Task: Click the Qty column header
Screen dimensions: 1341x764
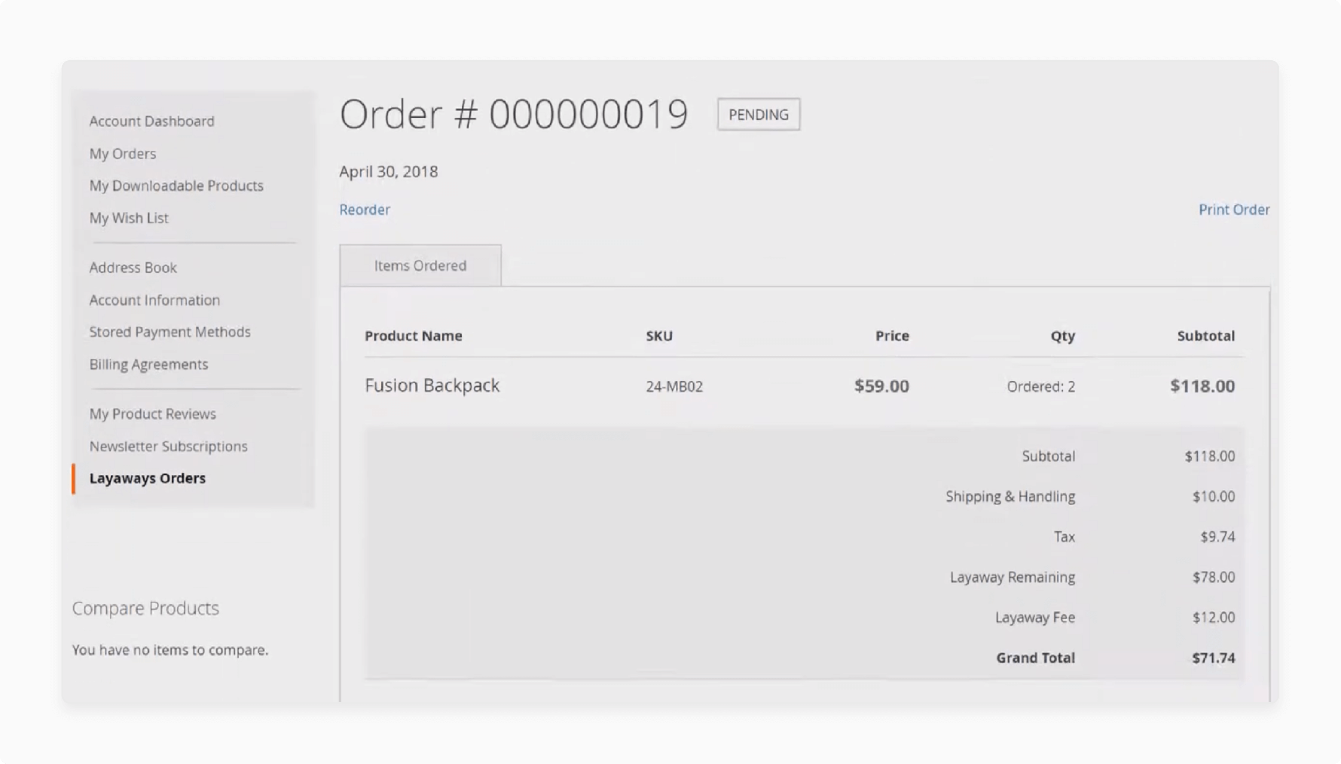Action: pos(1063,336)
